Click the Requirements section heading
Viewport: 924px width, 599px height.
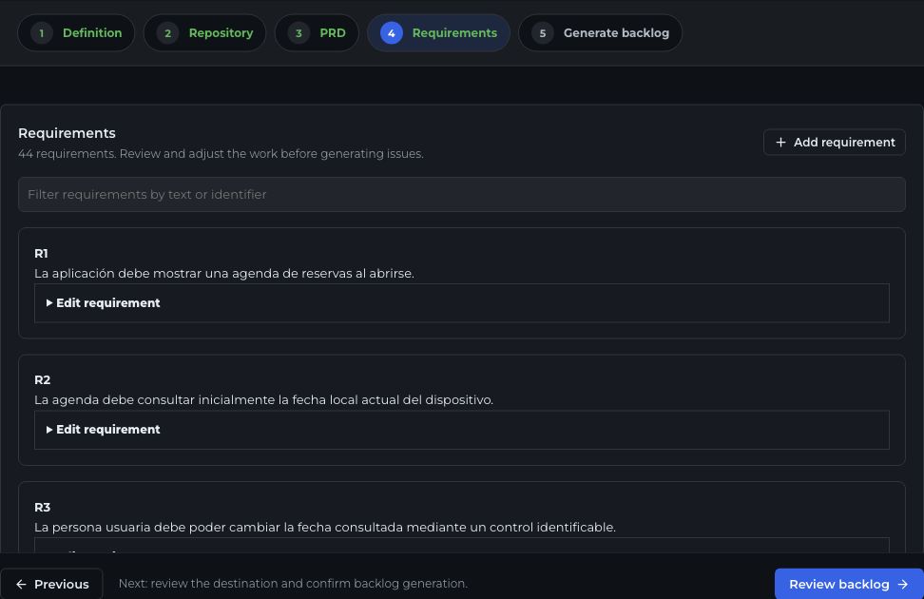tap(67, 133)
